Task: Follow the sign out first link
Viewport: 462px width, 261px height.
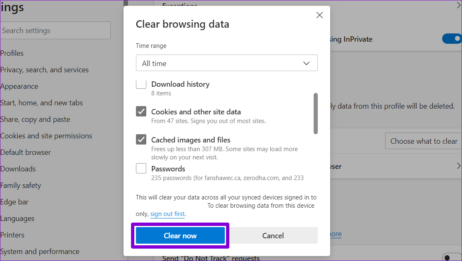Action: coord(167,214)
